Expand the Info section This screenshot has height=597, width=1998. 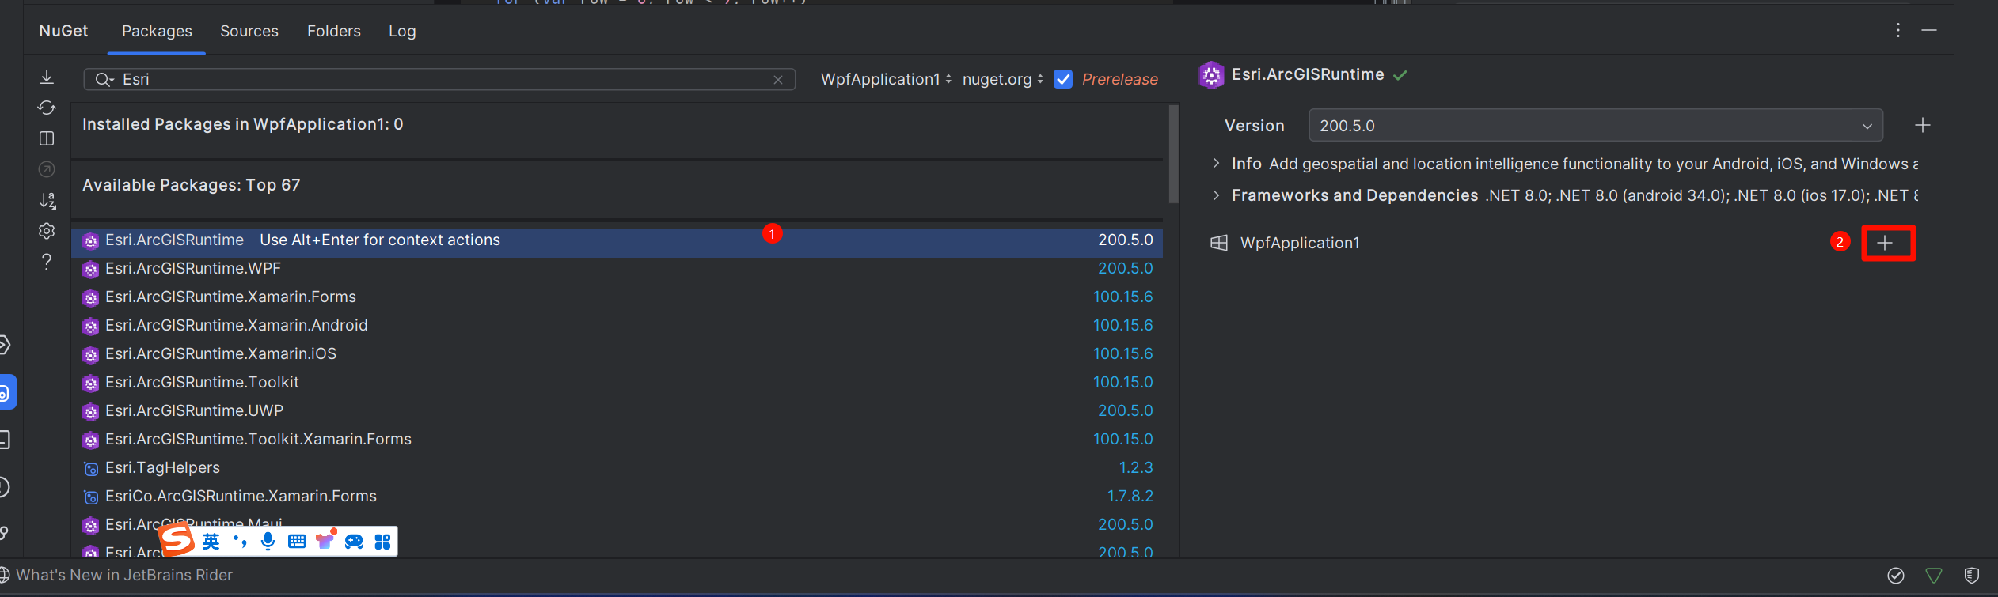coord(1217,164)
